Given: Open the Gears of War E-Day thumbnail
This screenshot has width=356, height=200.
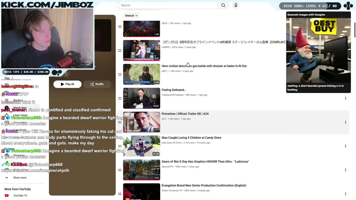Looking at the screenshot, I should click(x=142, y=170).
